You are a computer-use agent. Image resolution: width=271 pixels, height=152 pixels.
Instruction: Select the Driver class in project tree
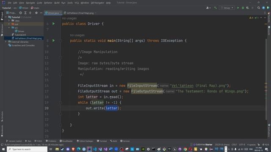point(19,31)
